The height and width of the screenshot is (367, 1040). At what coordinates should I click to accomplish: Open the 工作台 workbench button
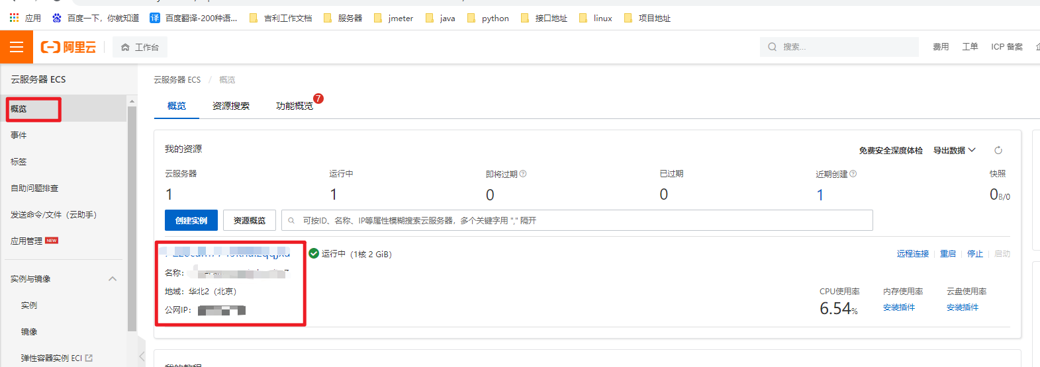[140, 47]
